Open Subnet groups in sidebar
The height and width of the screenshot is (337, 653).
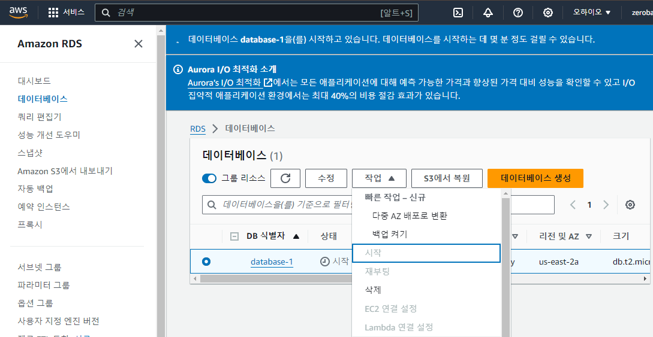click(40, 267)
